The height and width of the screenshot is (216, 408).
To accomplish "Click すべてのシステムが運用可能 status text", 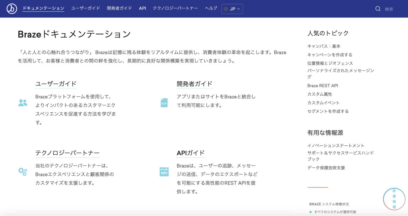I will [x=335, y=212].
